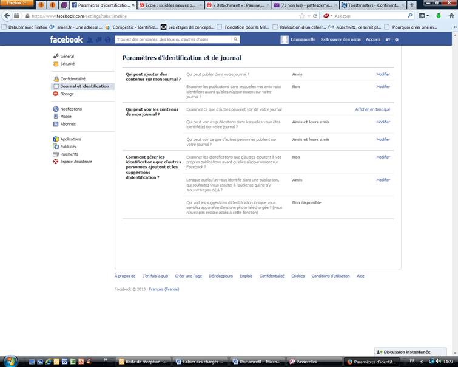The image size is (458, 367).
Task: Reload the page with refresh icon
Action: point(315,16)
